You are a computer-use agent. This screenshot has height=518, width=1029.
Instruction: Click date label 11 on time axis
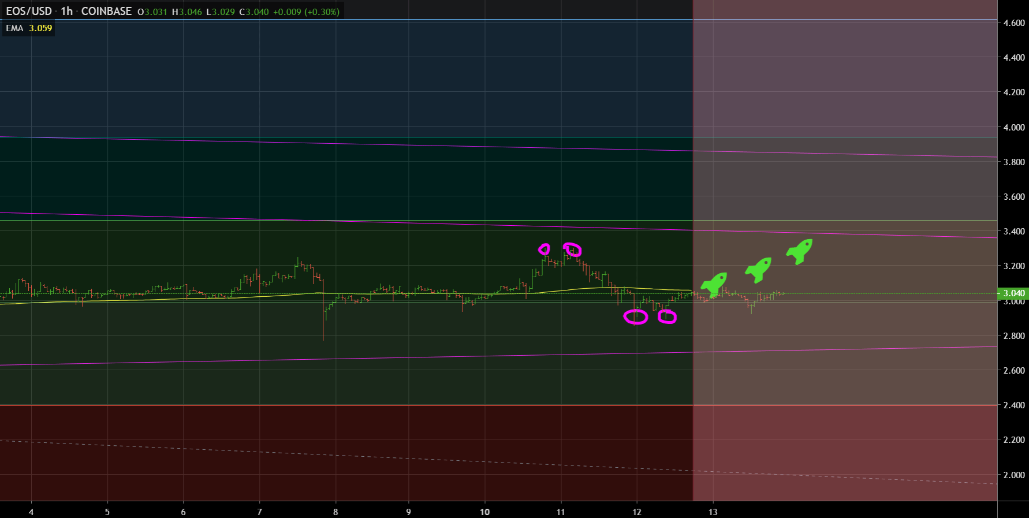pyautogui.click(x=561, y=512)
